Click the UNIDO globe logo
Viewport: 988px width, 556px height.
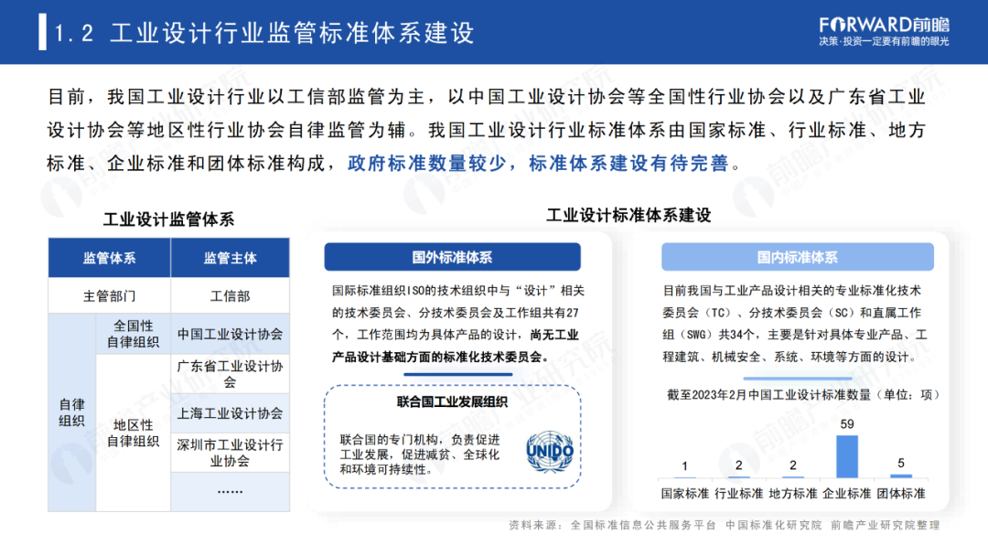coord(550,452)
